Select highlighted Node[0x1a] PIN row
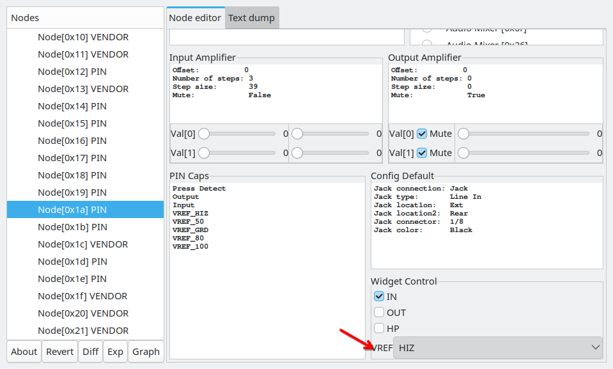This screenshot has width=613, height=369. click(85, 210)
